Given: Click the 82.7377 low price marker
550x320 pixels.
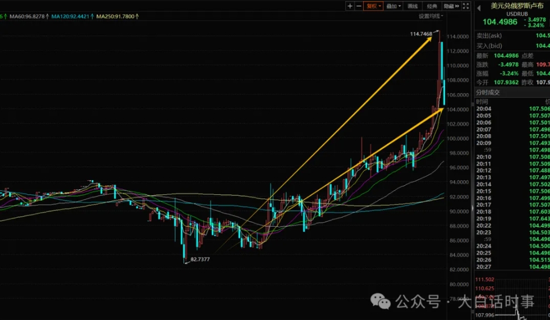Looking at the screenshot, I should (200, 259).
